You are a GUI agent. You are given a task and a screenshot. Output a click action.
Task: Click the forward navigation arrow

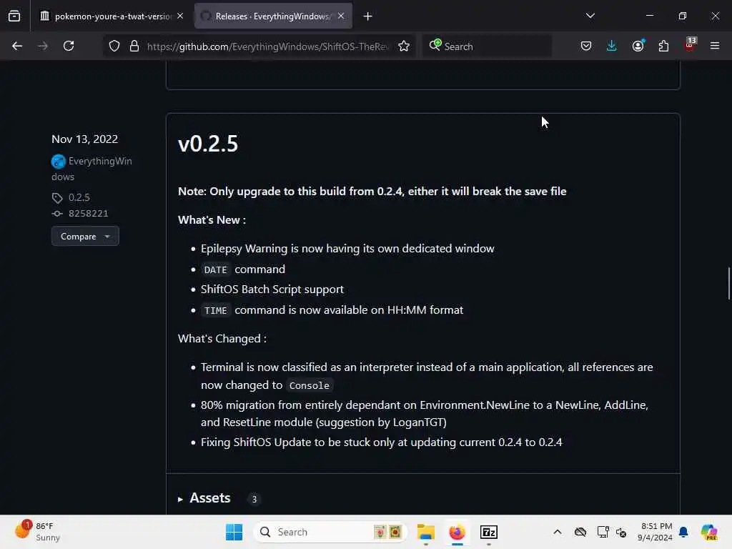pyautogui.click(x=42, y=46)
